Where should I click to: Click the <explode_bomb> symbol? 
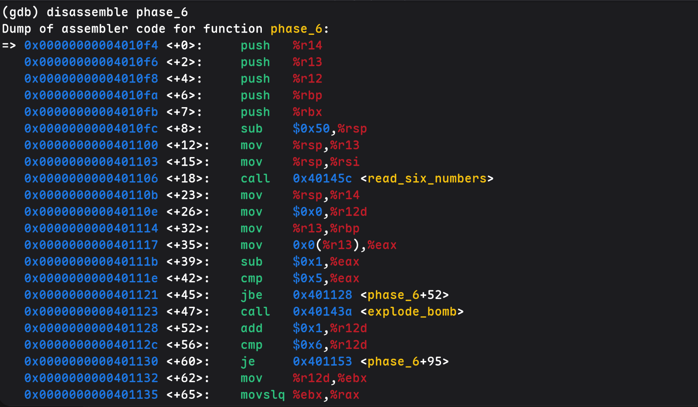[412, 312]
